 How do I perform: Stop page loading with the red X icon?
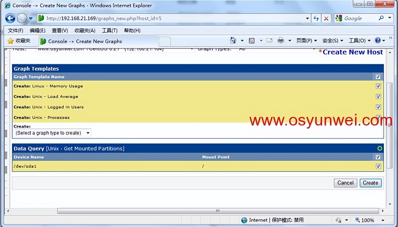(x=326, y=18)
